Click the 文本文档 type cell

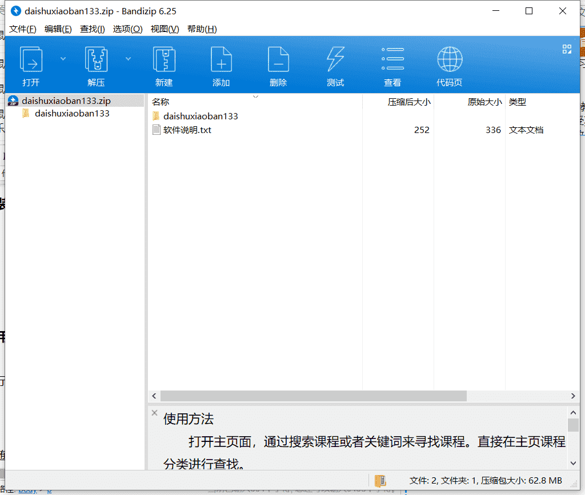pyautogui.click(x=526, y=130)
